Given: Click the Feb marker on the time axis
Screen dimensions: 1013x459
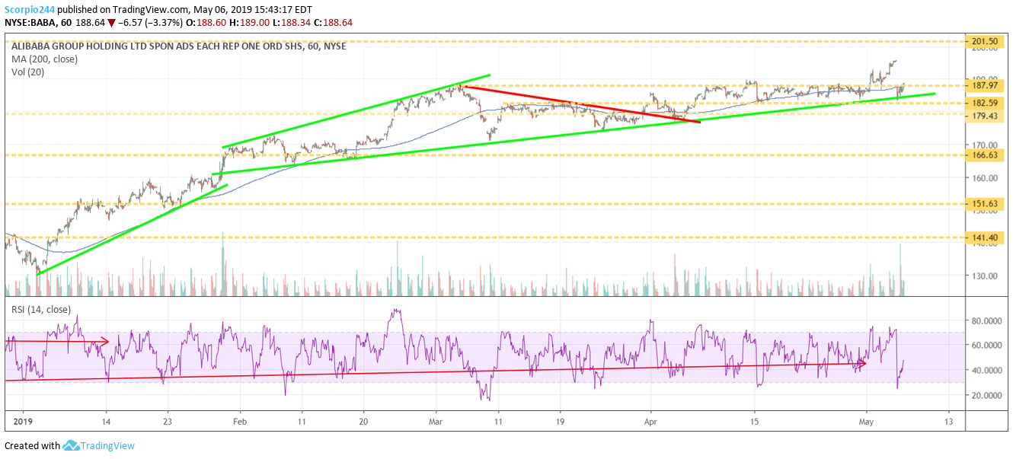Looking at the screenshot, I should pos(239,420).
